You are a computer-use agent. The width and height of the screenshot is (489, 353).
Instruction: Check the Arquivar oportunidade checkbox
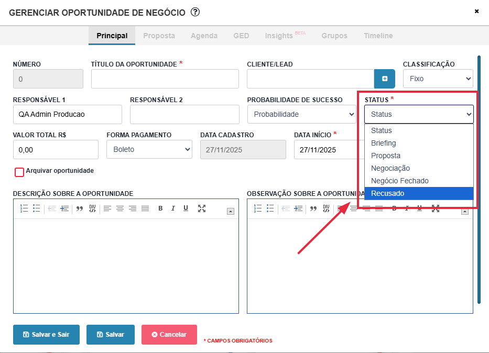19,172
